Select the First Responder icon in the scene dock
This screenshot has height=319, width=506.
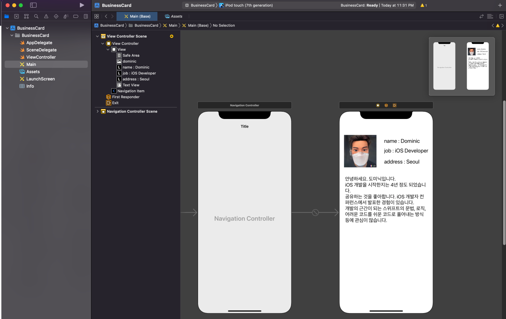tap(108, 97)
